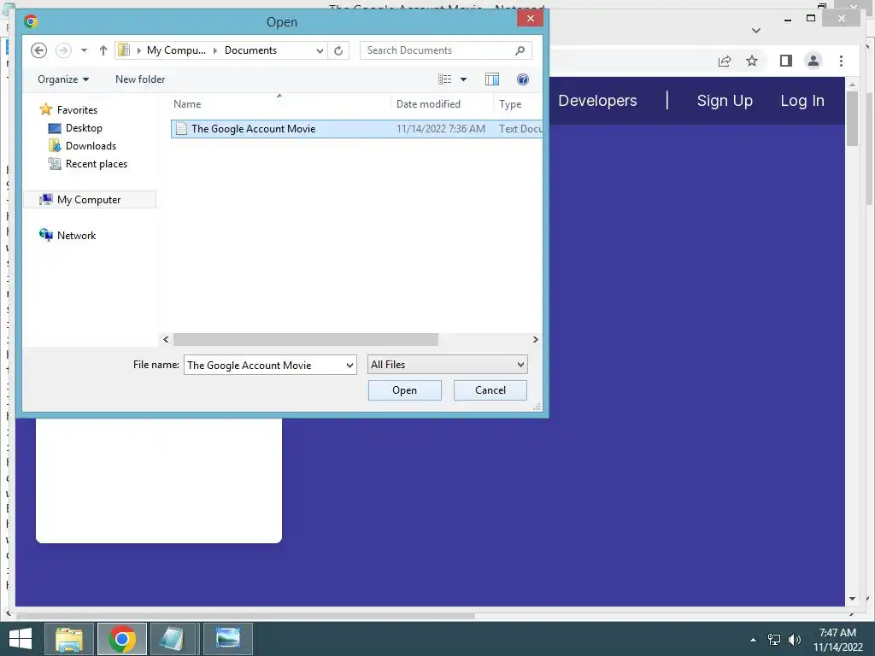Image resolution: width=875 pixels, height=656 pixels.
Task: Click volume speaker icon in tray
Action: [x=795, y=640]
